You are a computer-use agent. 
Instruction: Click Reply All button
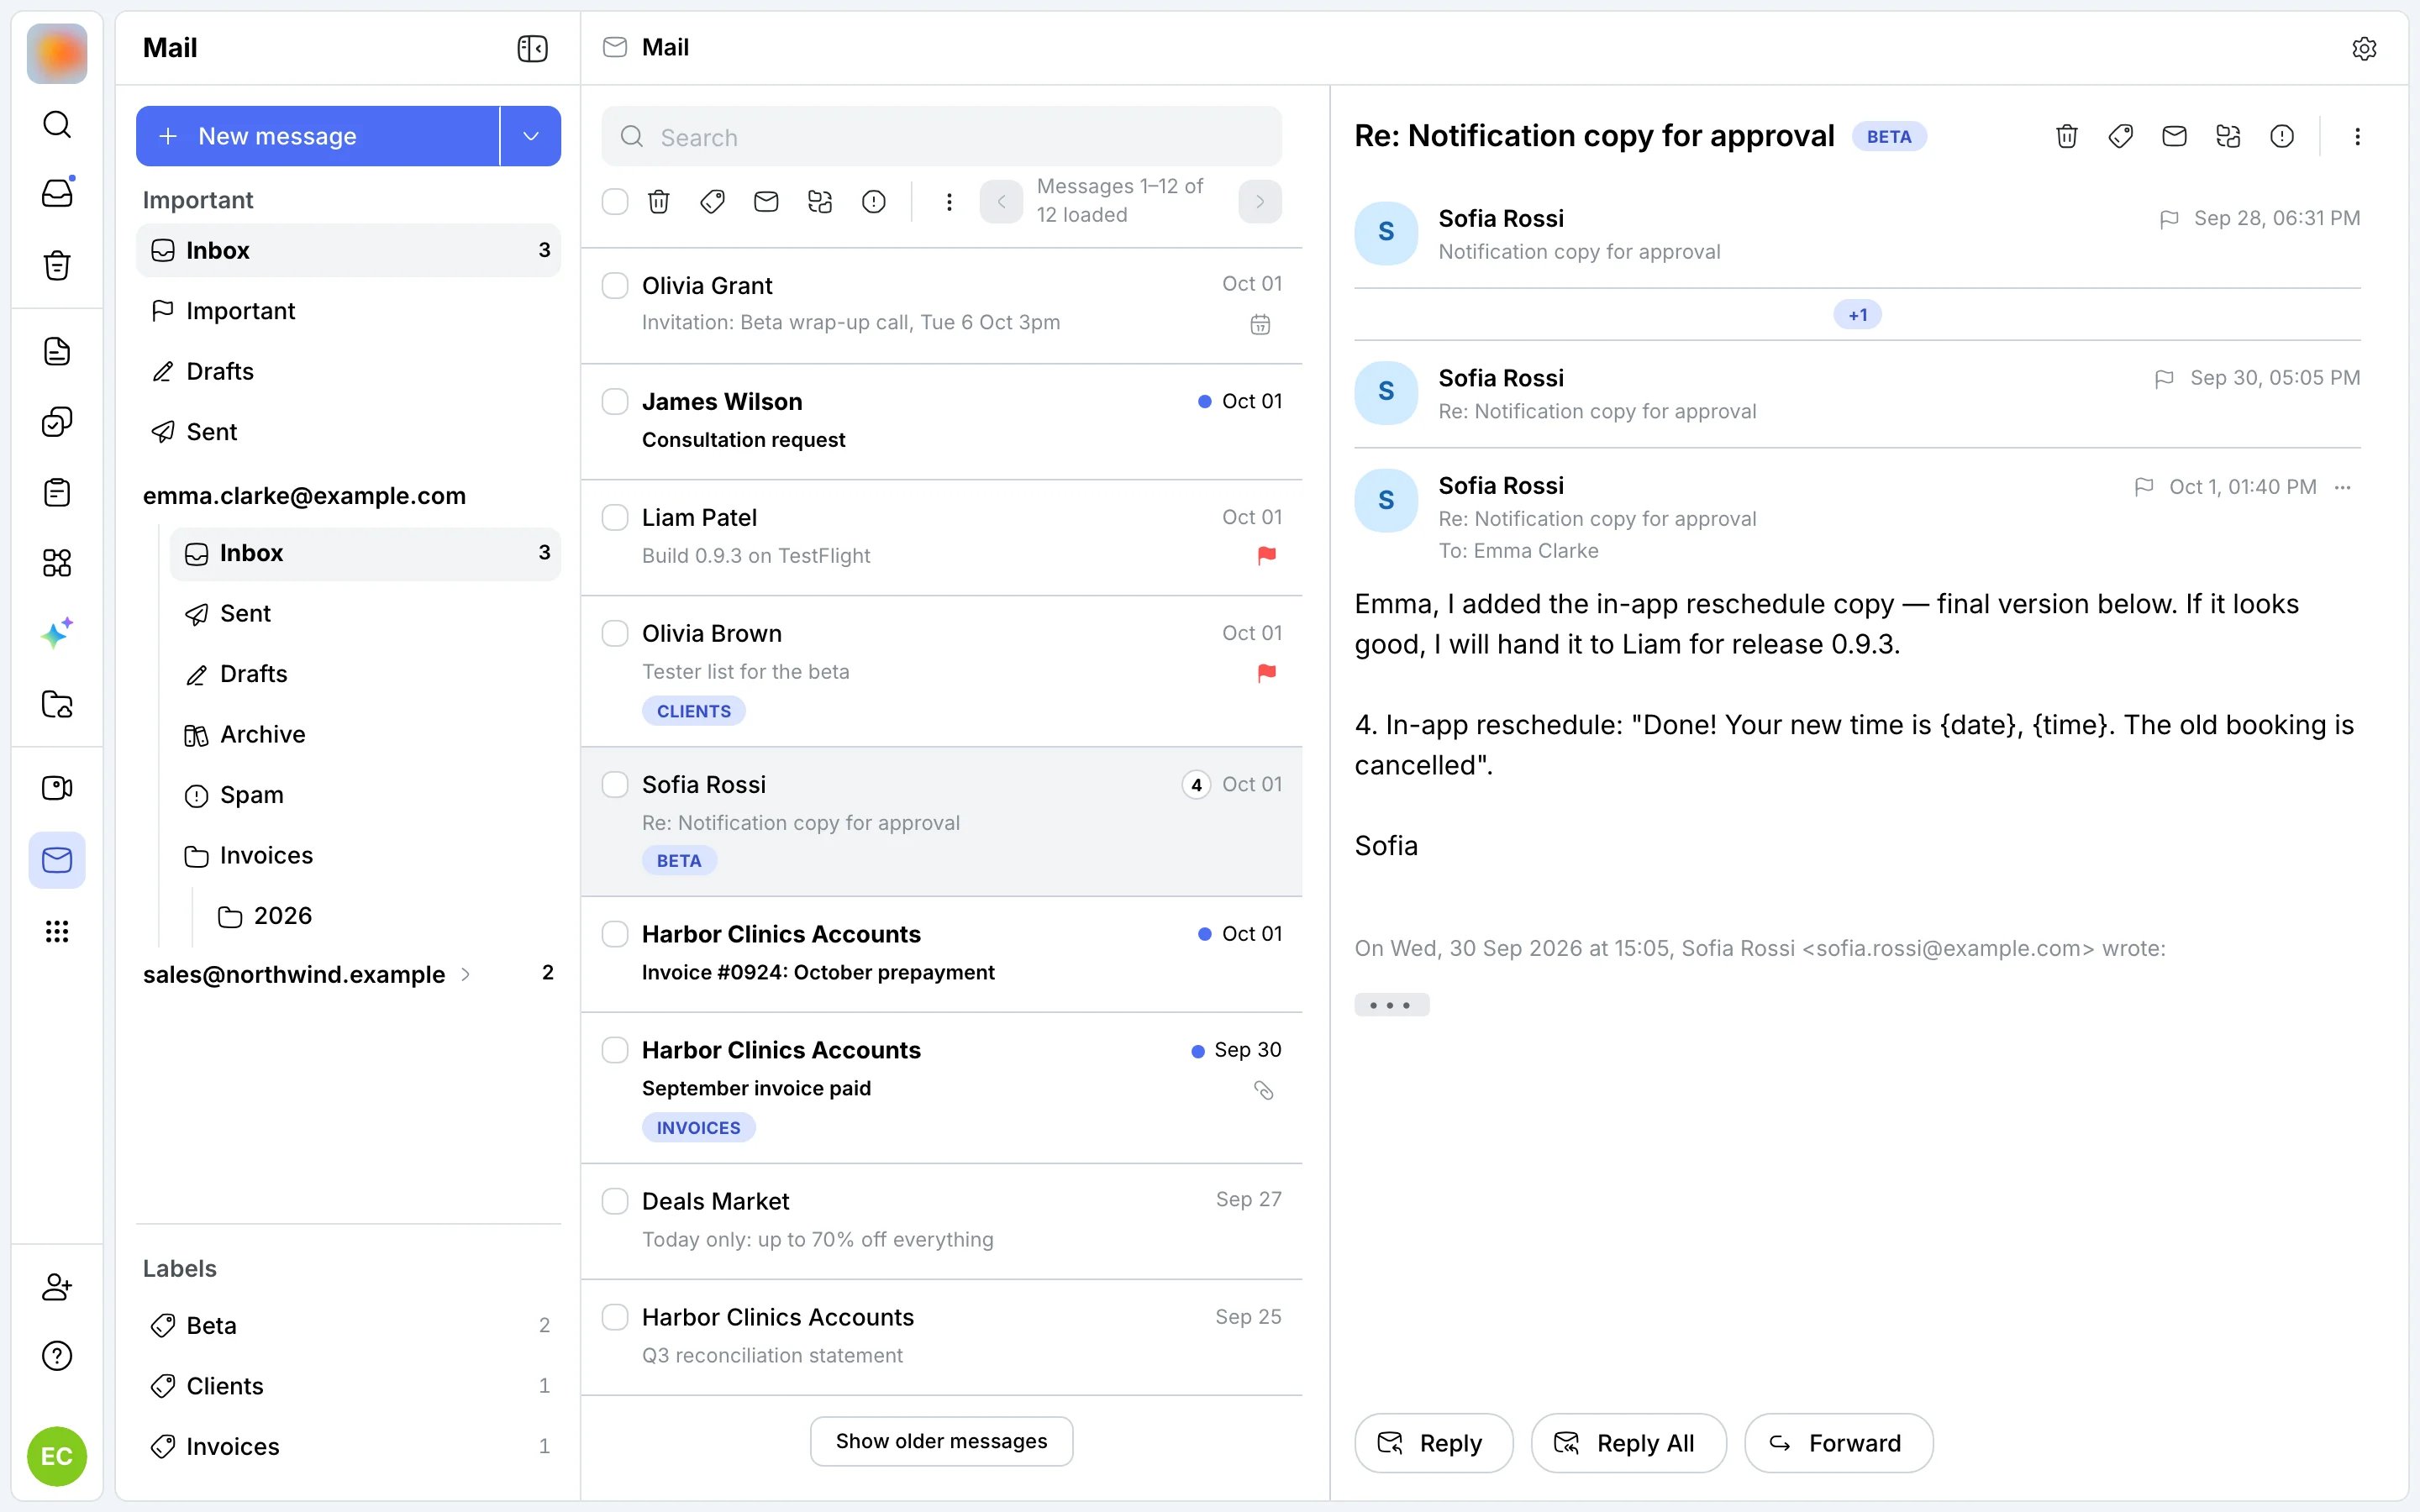pyautogui.click(x=1628, y=1443)
